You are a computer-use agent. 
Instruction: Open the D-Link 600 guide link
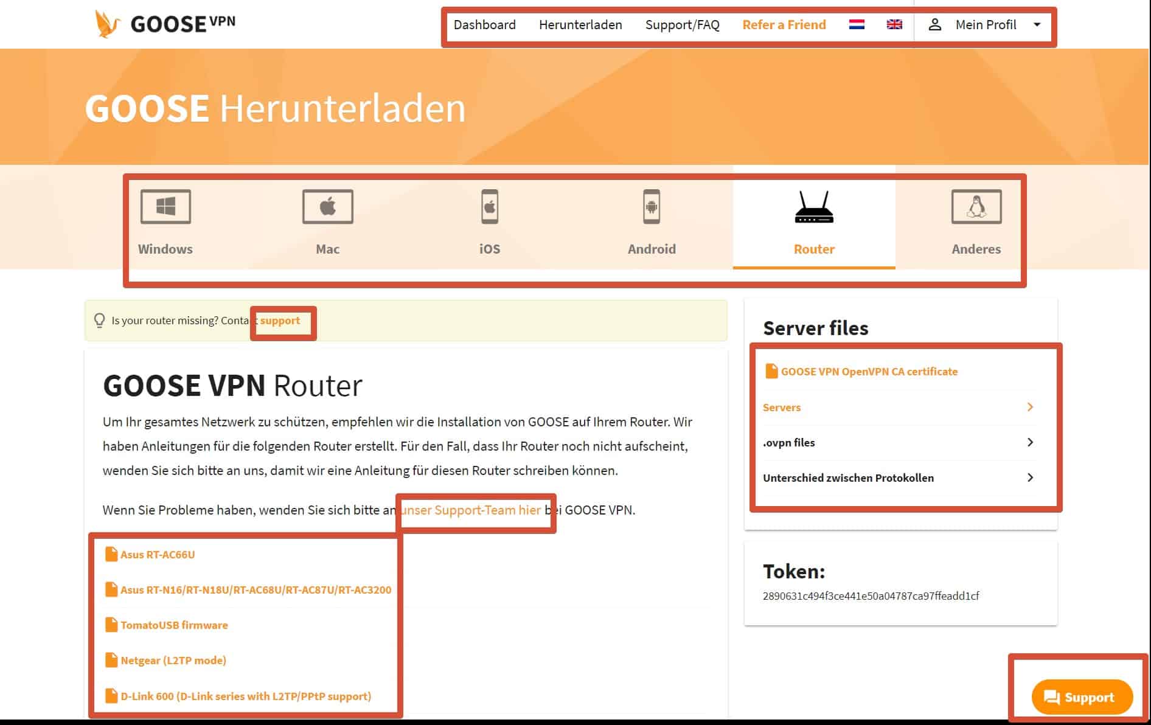(246, 696)
